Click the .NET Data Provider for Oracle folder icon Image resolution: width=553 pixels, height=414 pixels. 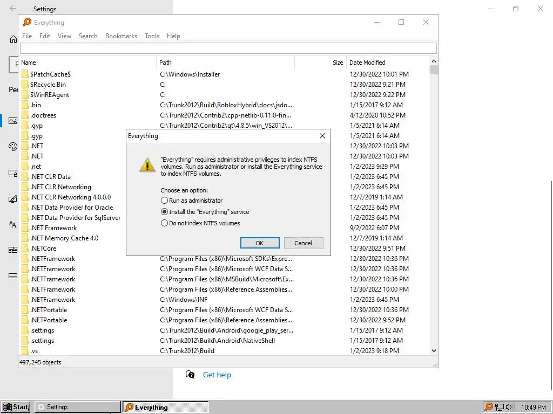coord(25,208)
